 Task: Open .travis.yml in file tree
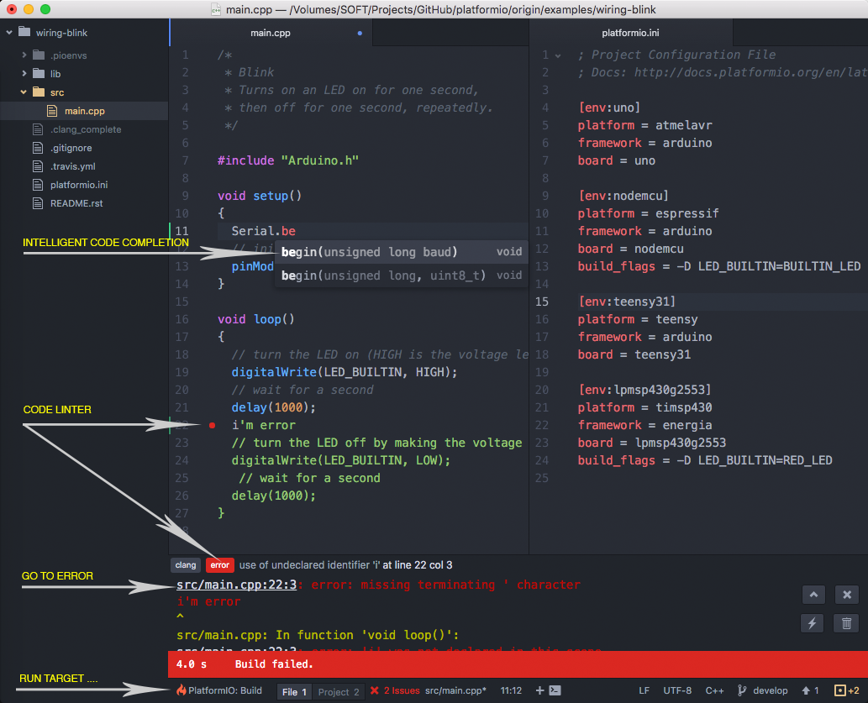84,166
